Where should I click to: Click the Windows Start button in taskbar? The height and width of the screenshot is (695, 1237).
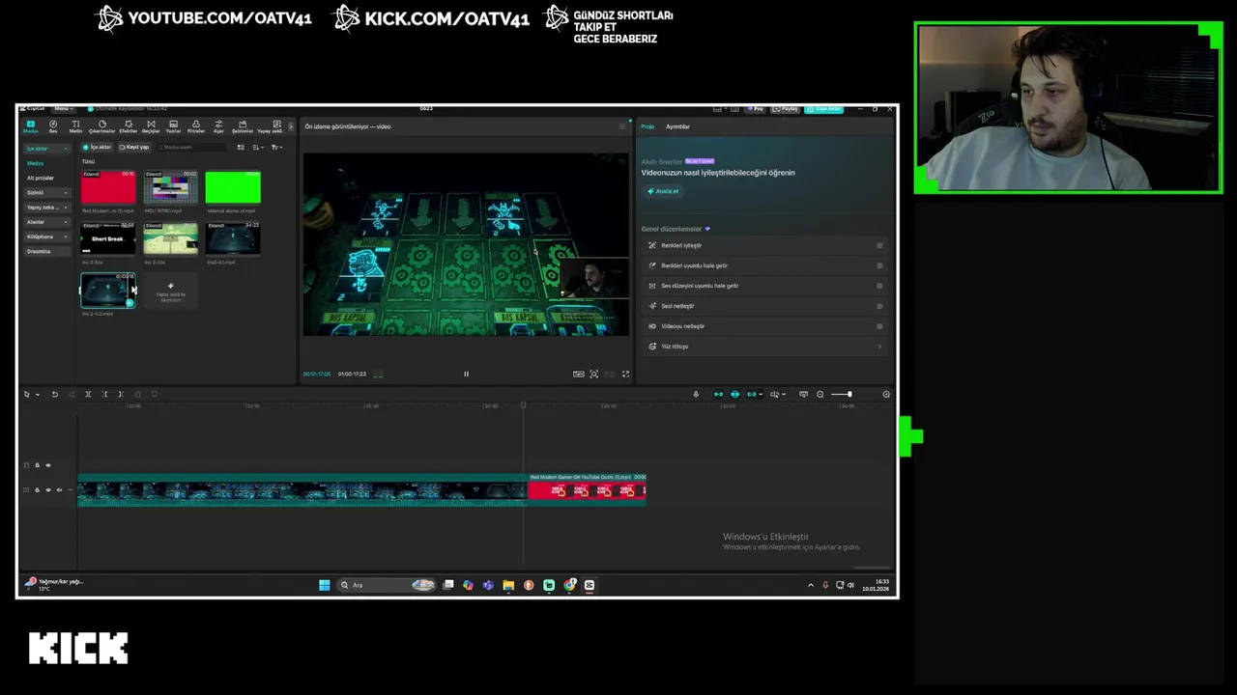point(325,585)
